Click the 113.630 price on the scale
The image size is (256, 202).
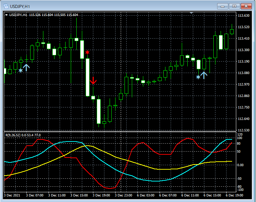244,16
